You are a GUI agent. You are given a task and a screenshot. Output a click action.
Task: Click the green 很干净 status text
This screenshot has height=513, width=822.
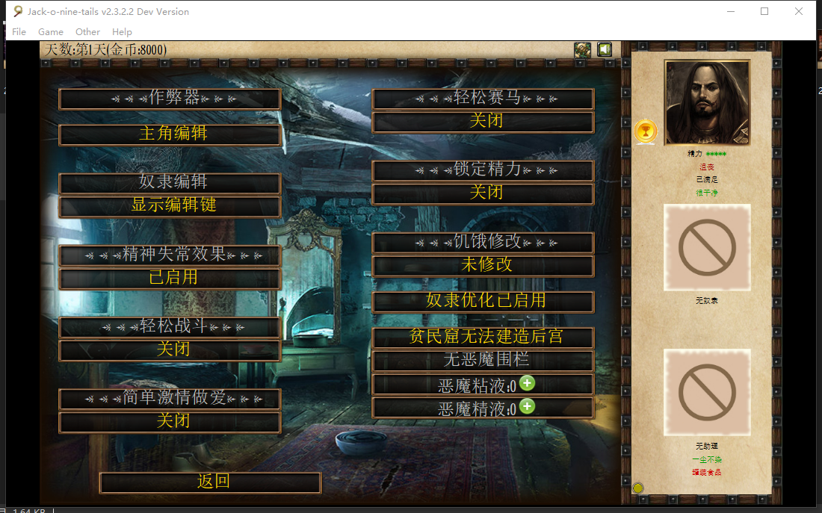[707, 193]
